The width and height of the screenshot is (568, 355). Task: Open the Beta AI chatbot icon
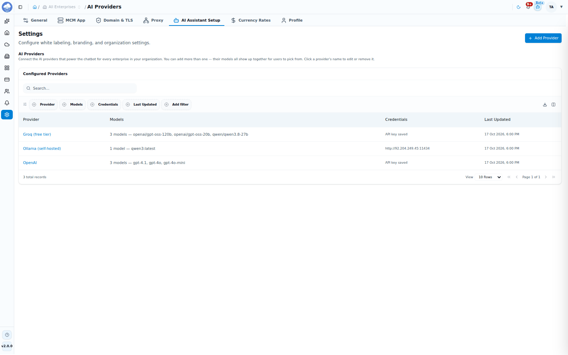(538, 7)
